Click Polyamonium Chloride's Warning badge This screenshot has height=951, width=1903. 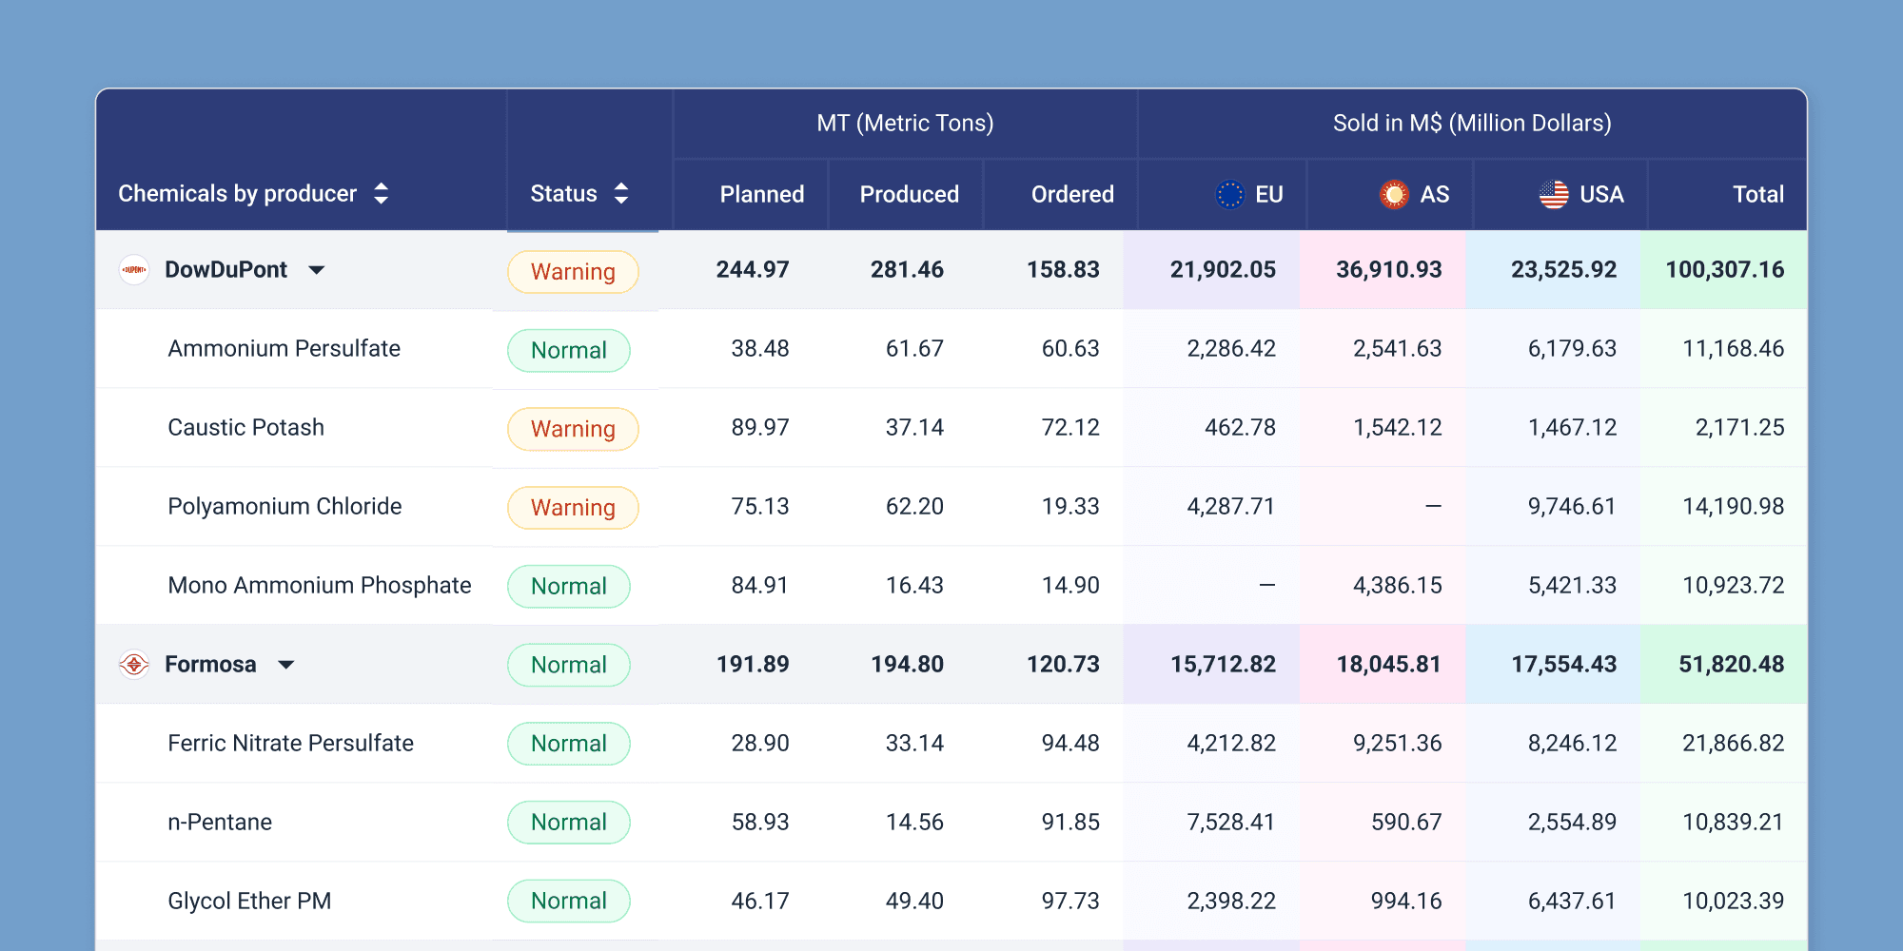coord(573,508)
